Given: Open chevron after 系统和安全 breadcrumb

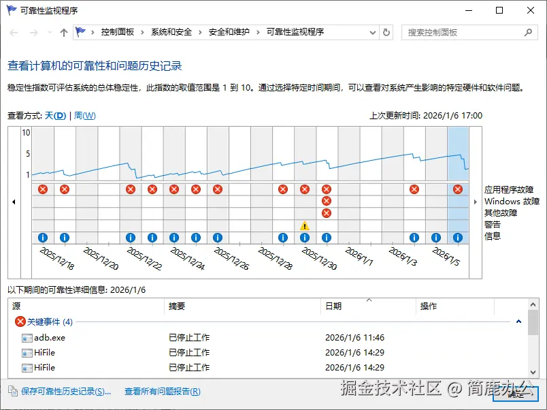Looking at the screenshot, I should tap(200, 33).
